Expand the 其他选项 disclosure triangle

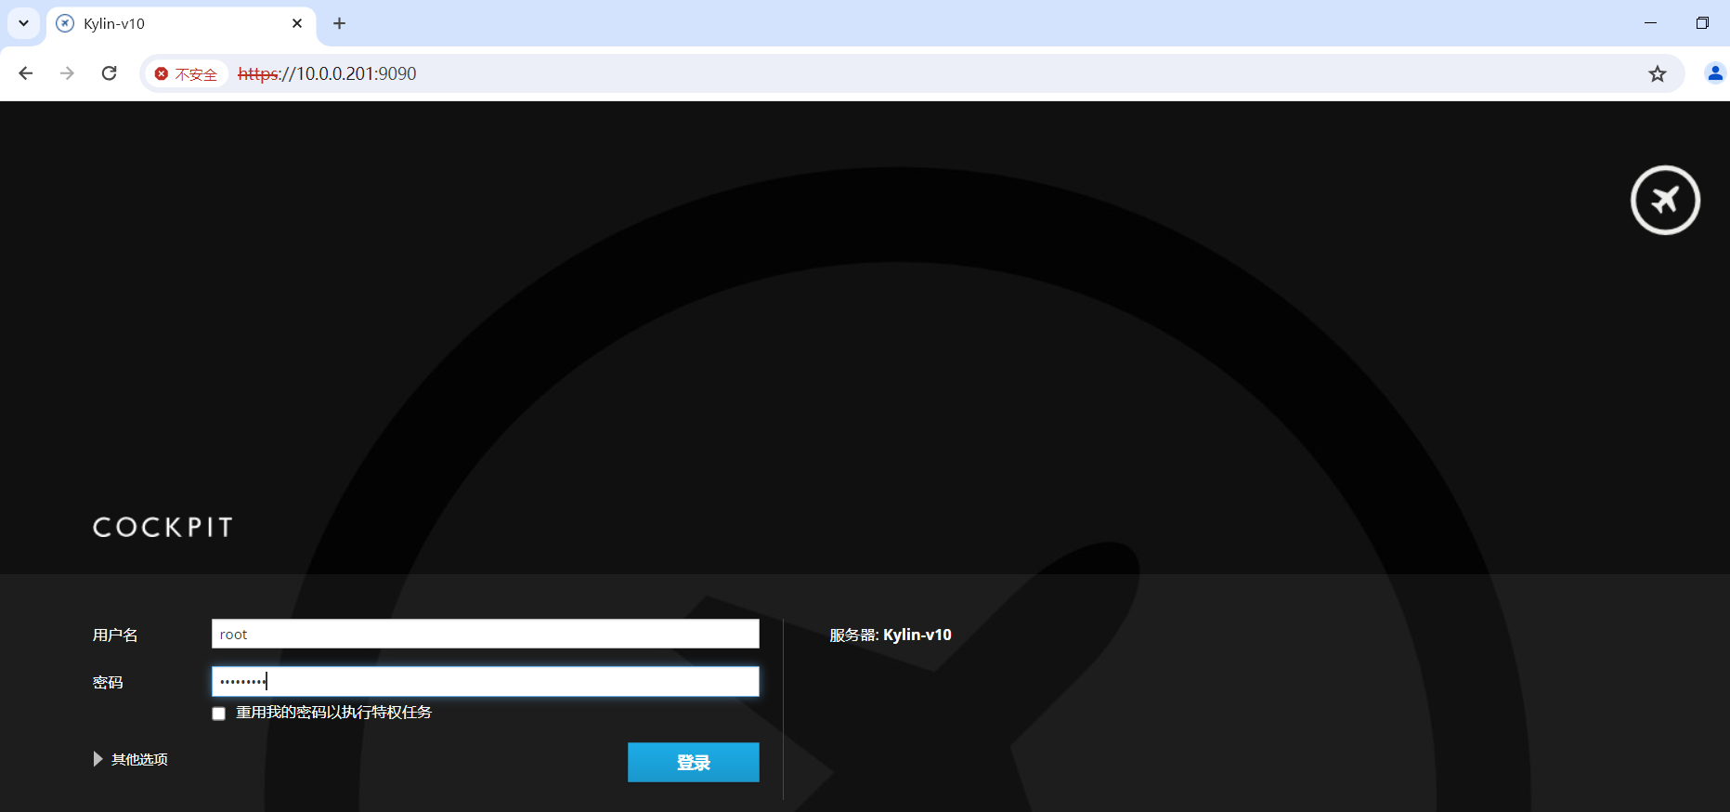pyautogui.click(x=98, y=759)
